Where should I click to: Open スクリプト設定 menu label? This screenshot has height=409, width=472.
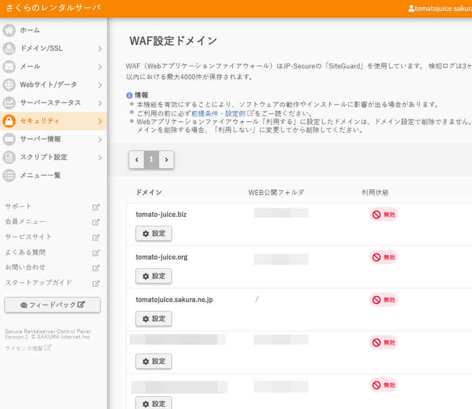tap(44, 157)
